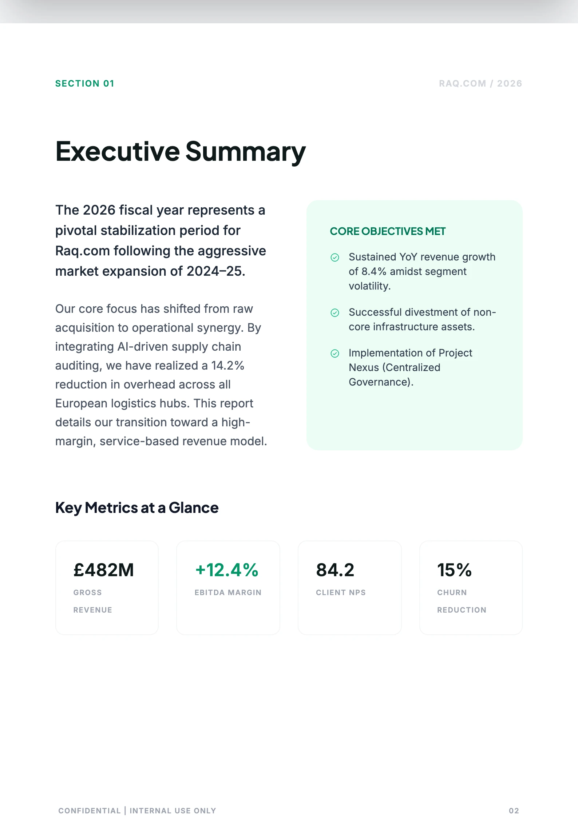
Task: Click the EBITDA MARGIN label
Action: [x=228, y=593]
